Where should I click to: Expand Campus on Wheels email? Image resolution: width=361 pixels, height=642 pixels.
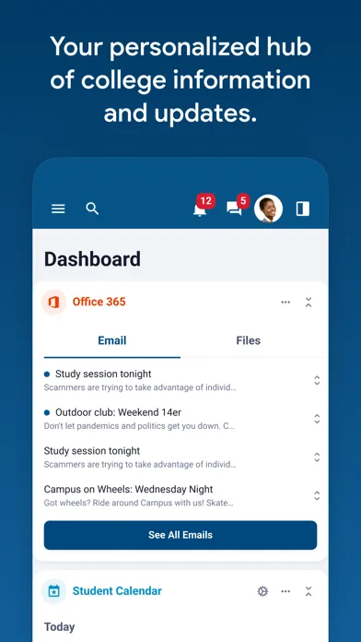(x=317, y=496)
